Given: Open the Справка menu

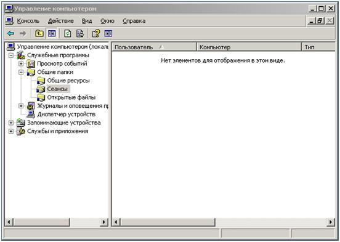Looking at the screenshot, I should (134, 21).
